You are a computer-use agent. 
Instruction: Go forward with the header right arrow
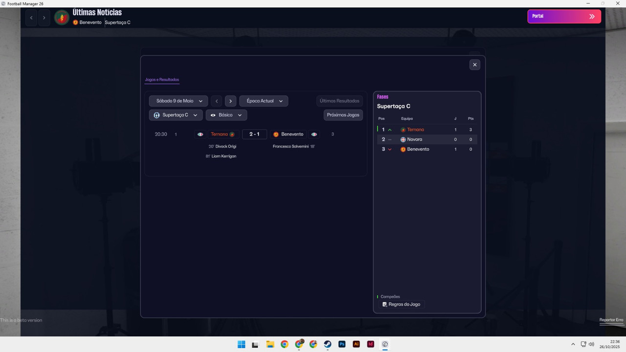[x=44, y=18]
